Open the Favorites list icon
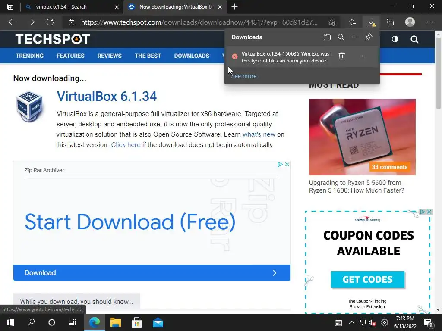Screen dimensions: 442x331 pos(352,22)
